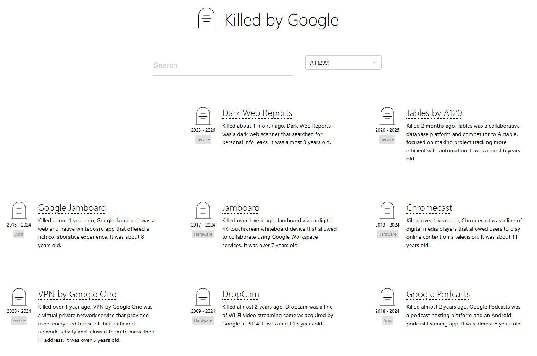Screen dimensions: 537x356
Task: Click the 2020 - 2025 date range
Action: point(387,130)
